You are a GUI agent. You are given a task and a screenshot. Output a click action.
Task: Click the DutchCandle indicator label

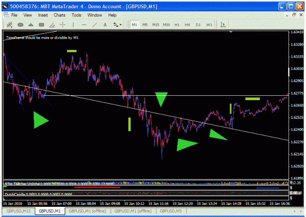coord(39,194)
